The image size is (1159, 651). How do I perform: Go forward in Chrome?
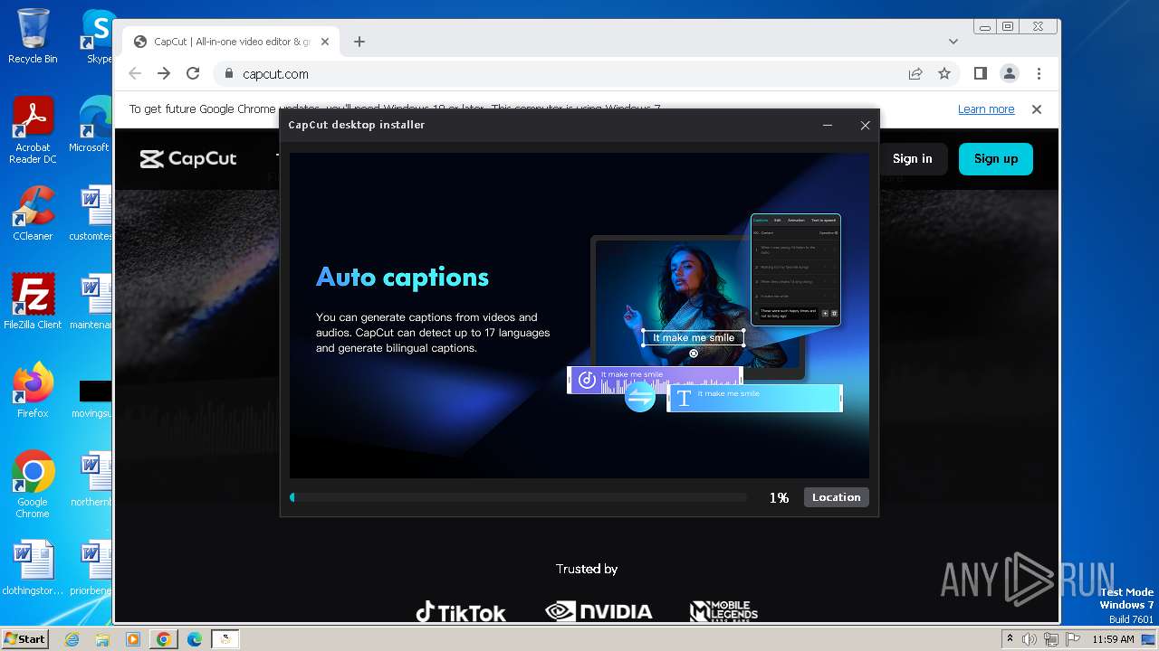coord(164,74)
